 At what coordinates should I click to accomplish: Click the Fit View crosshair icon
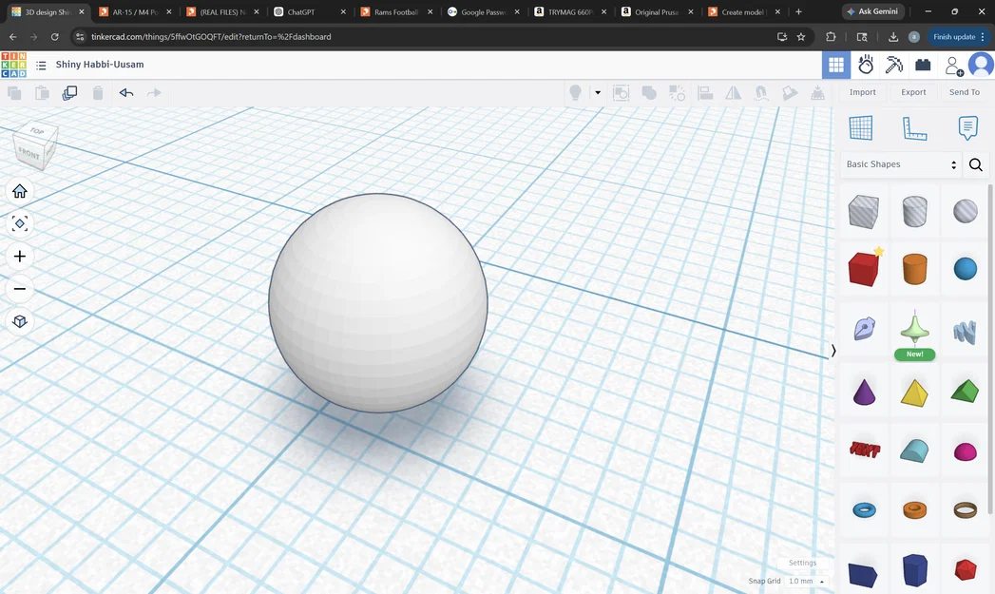19,223
